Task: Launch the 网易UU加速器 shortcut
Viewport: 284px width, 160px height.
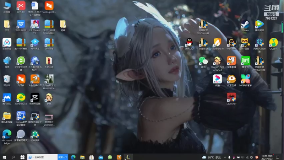Action: [260, 46]
